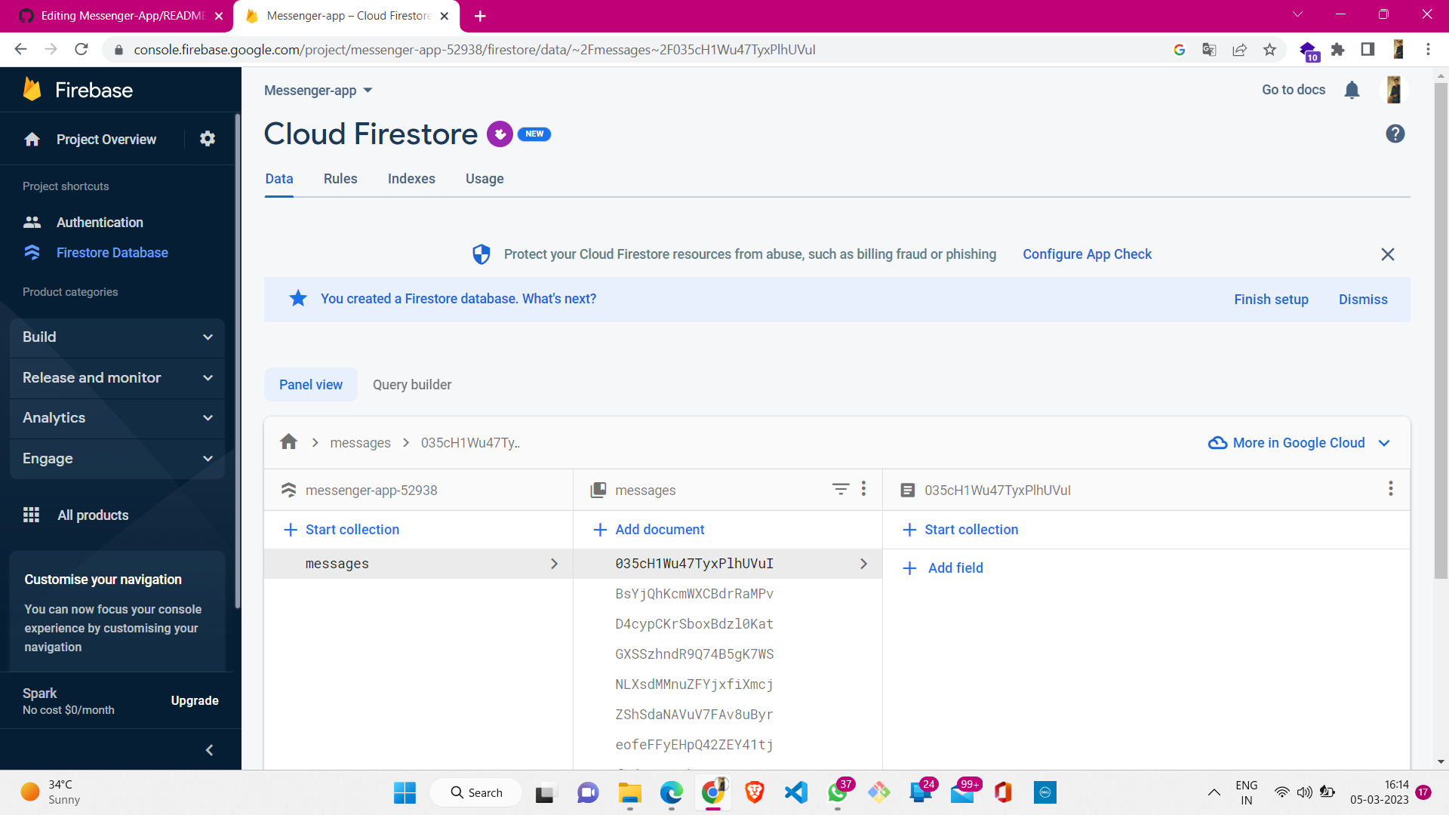This screenshot has width=1449, height=815.
Task: Go to Firestore root home icon in breadcrumb
Action: point(288,442)
